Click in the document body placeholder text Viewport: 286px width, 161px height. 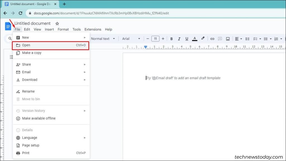183,78
